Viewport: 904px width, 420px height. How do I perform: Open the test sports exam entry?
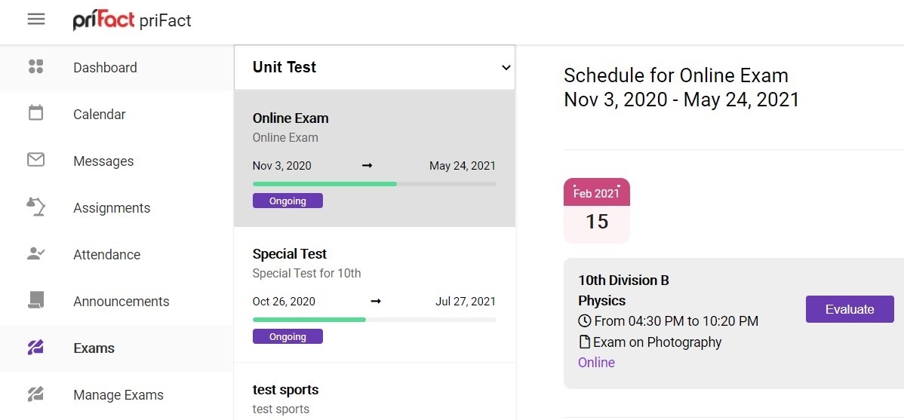374,392
